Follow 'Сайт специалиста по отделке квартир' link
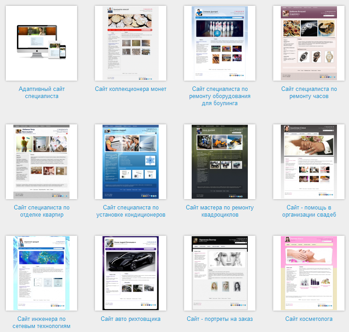Screen dimensions: 349x332 coord(41,211)
